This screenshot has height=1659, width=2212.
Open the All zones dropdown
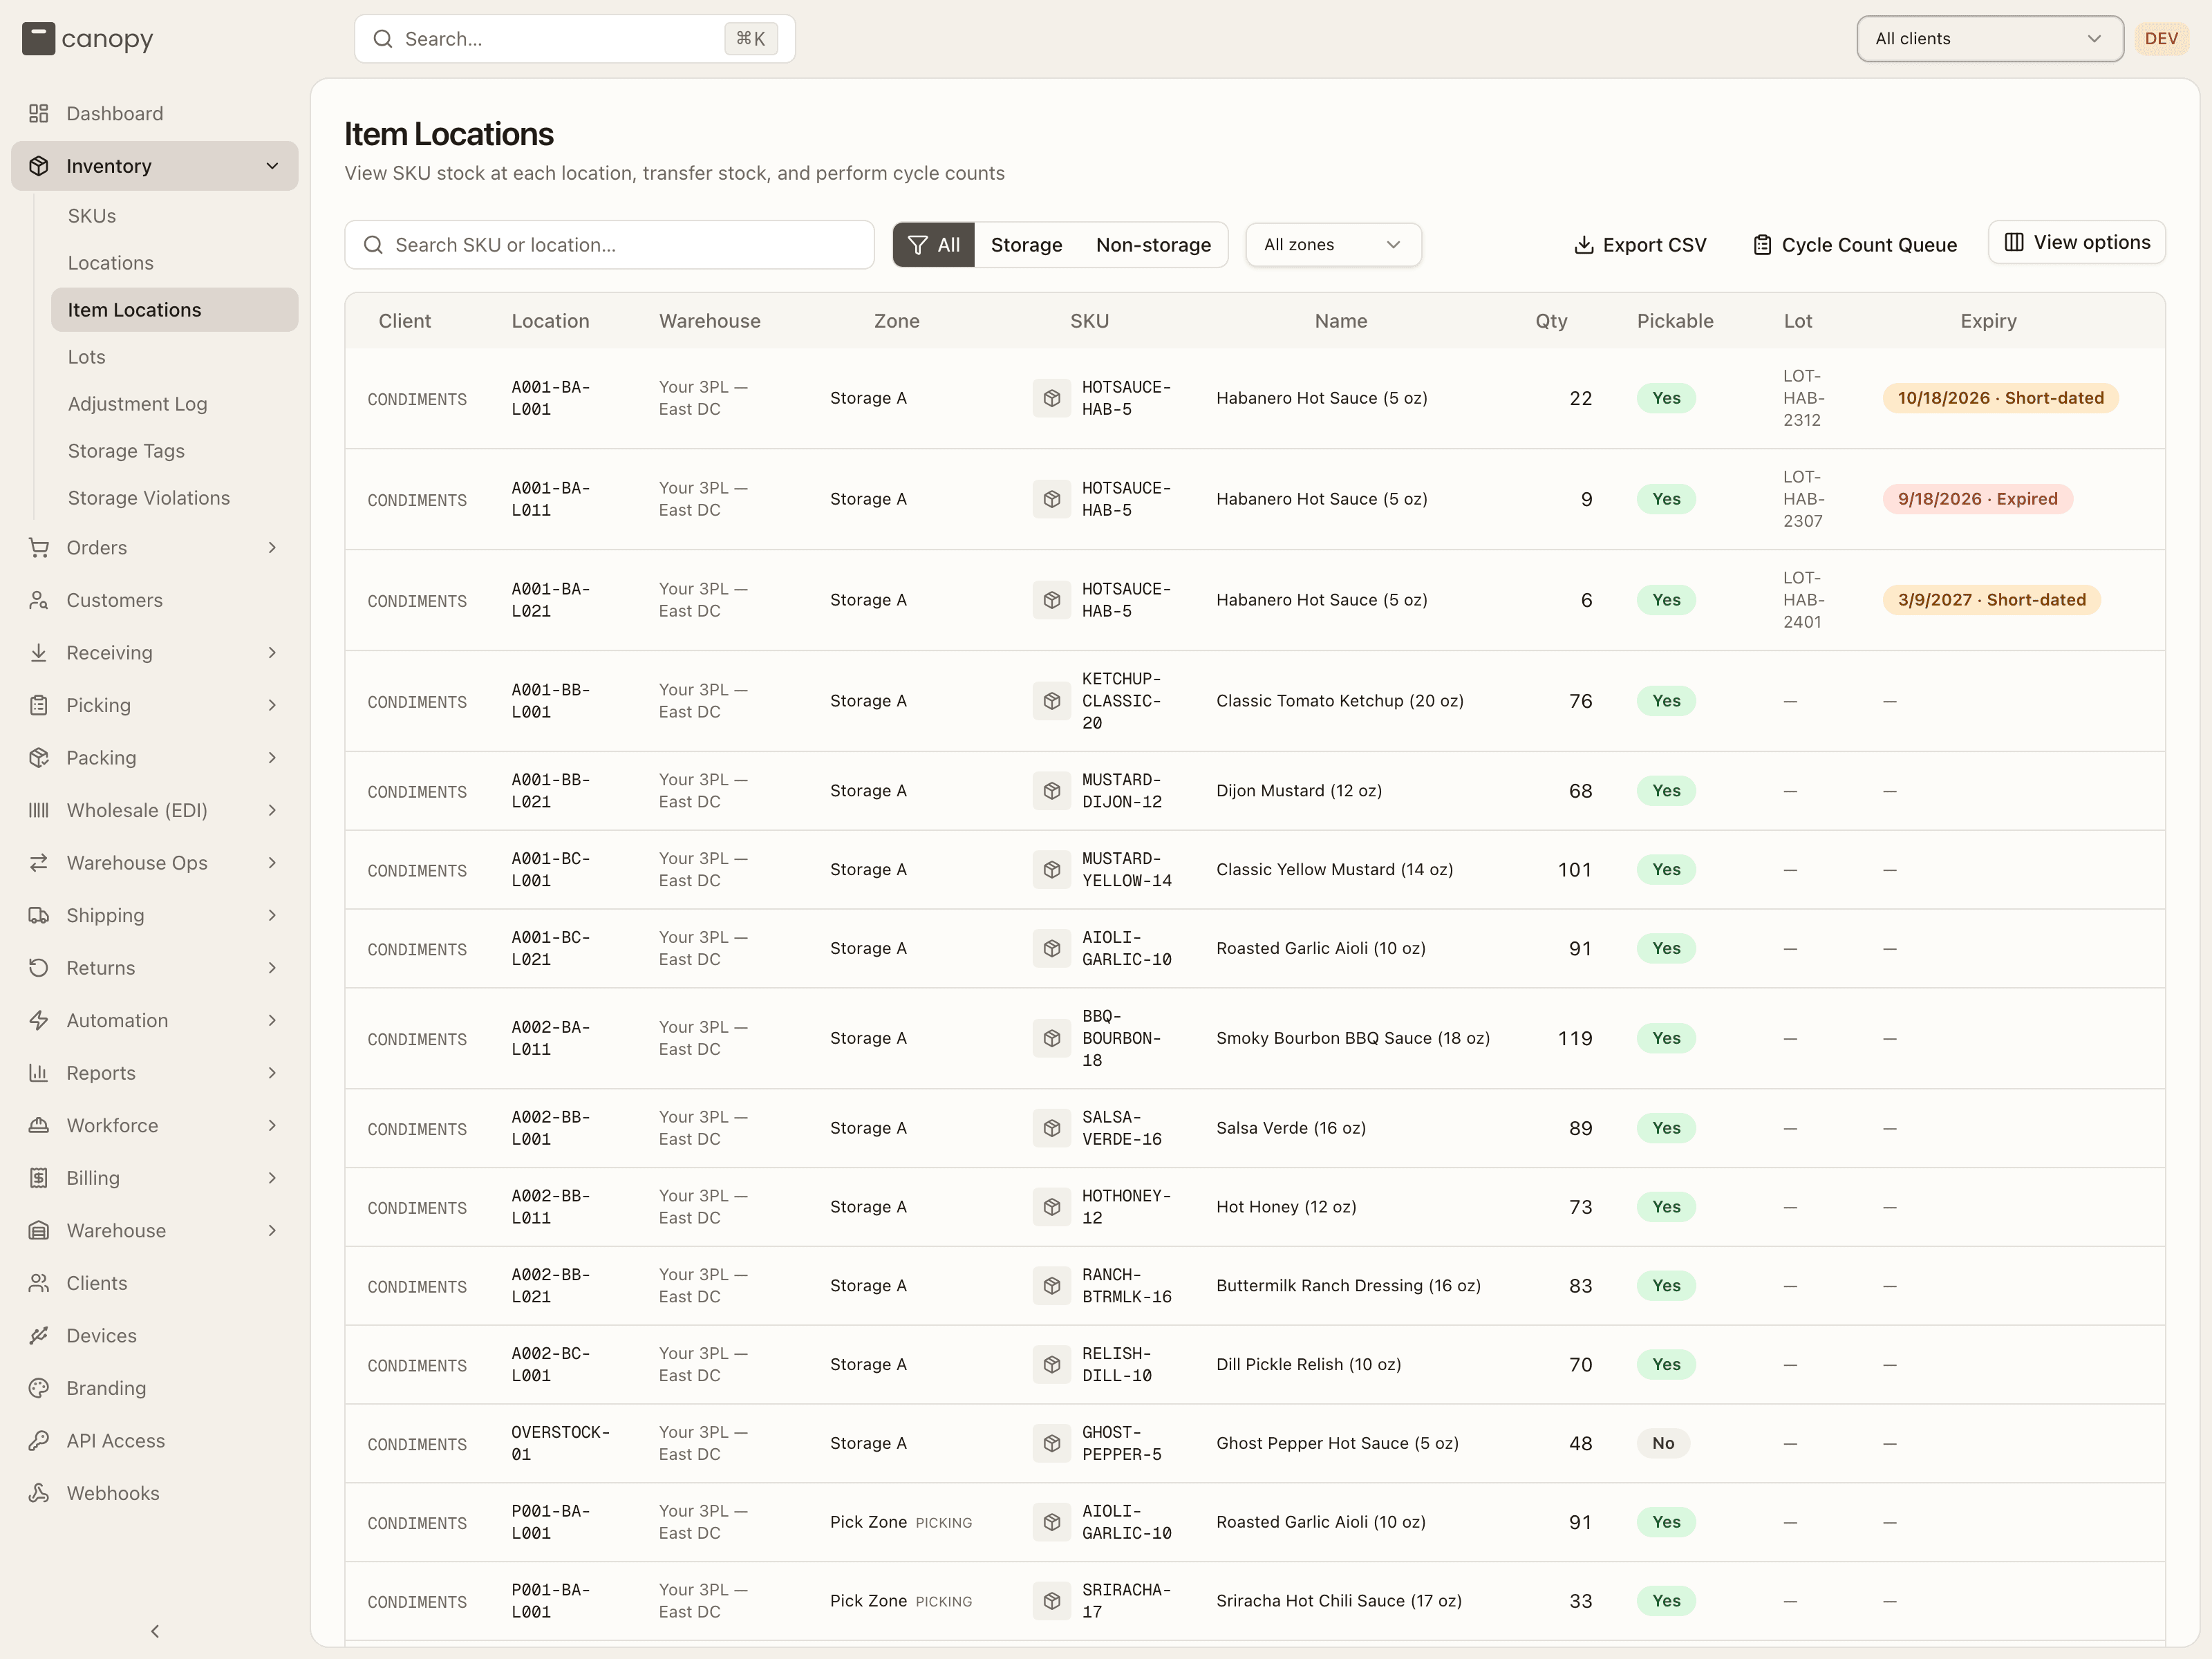[x=1333, y=245]
